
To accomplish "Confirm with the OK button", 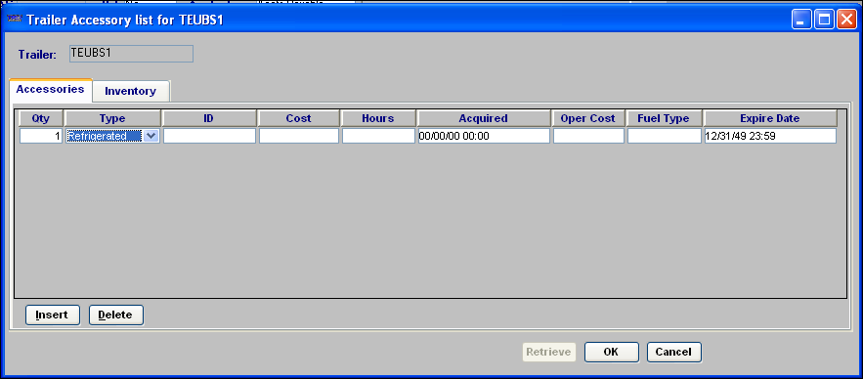I will point(612,352).
